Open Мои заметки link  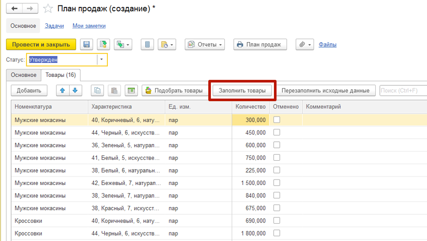[89, 26]
